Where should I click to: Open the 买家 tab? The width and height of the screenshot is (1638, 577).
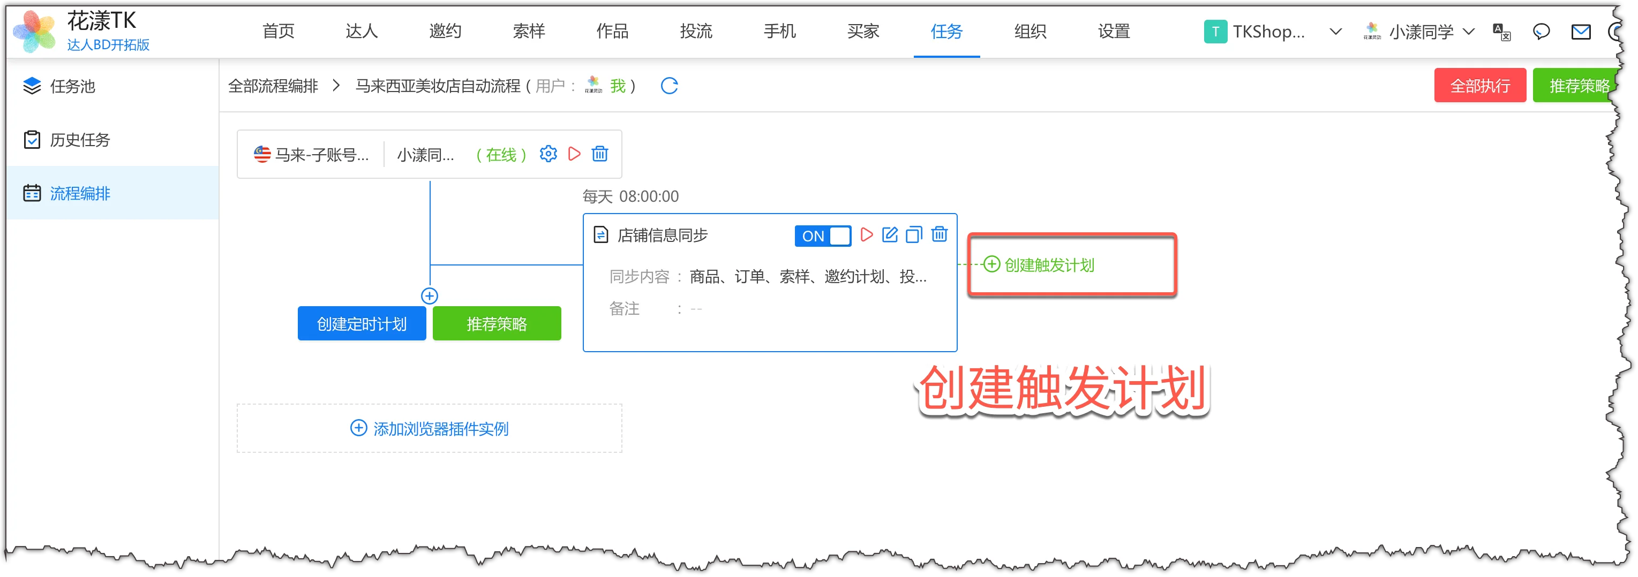click(x=863, y=31)
